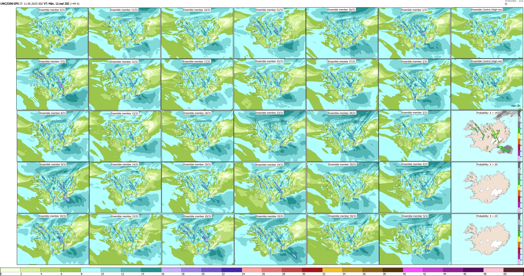Viewport: 524px width, 276px height.
Task: Select the Ensemble member 27/31 map panel
Action: coord(342,85)
